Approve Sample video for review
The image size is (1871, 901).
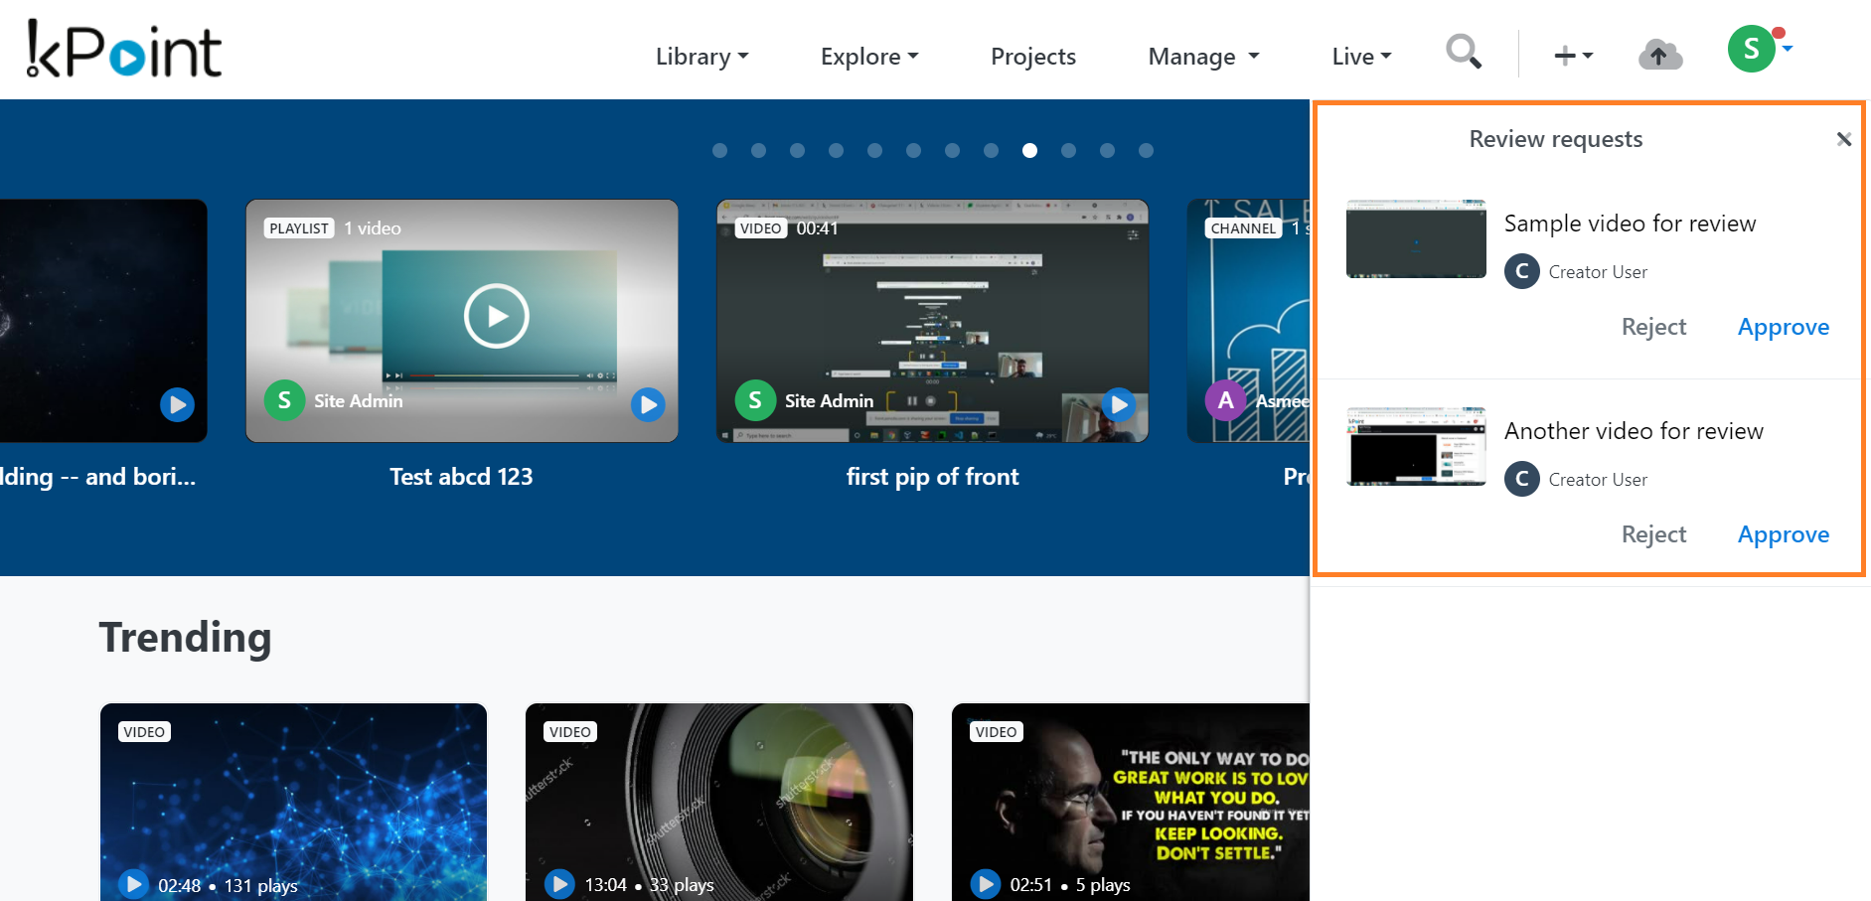1783,327
